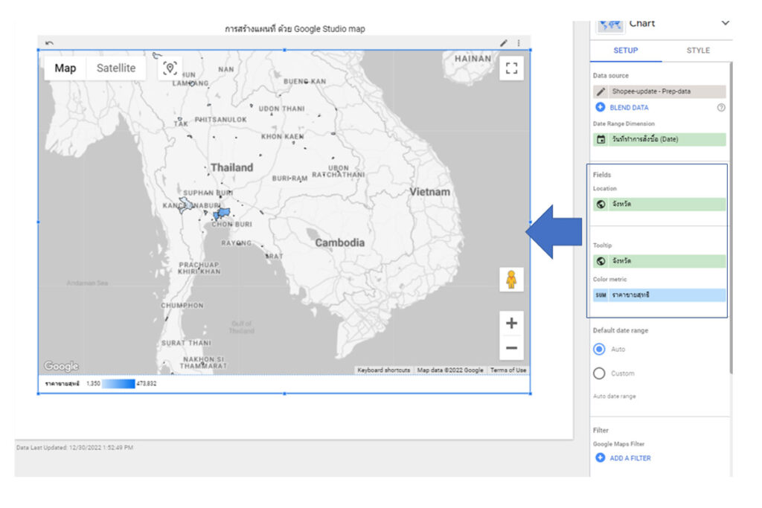Image resolution: width=762 pixels, height=508 pixels.
Task: Select the Color metric field chip
Action: pyautogui.click(x=659, y=295)
